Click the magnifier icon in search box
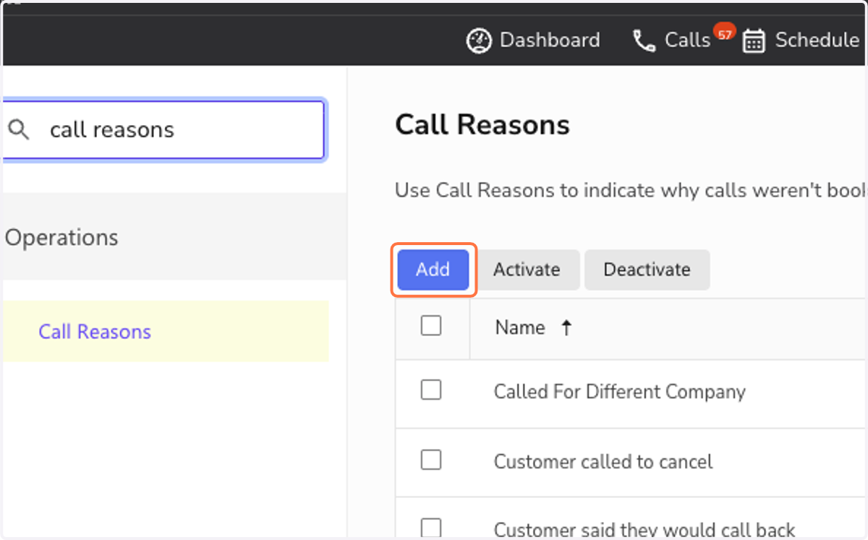The height and width of the screenshot is (540, 868). tap(19, 130)
